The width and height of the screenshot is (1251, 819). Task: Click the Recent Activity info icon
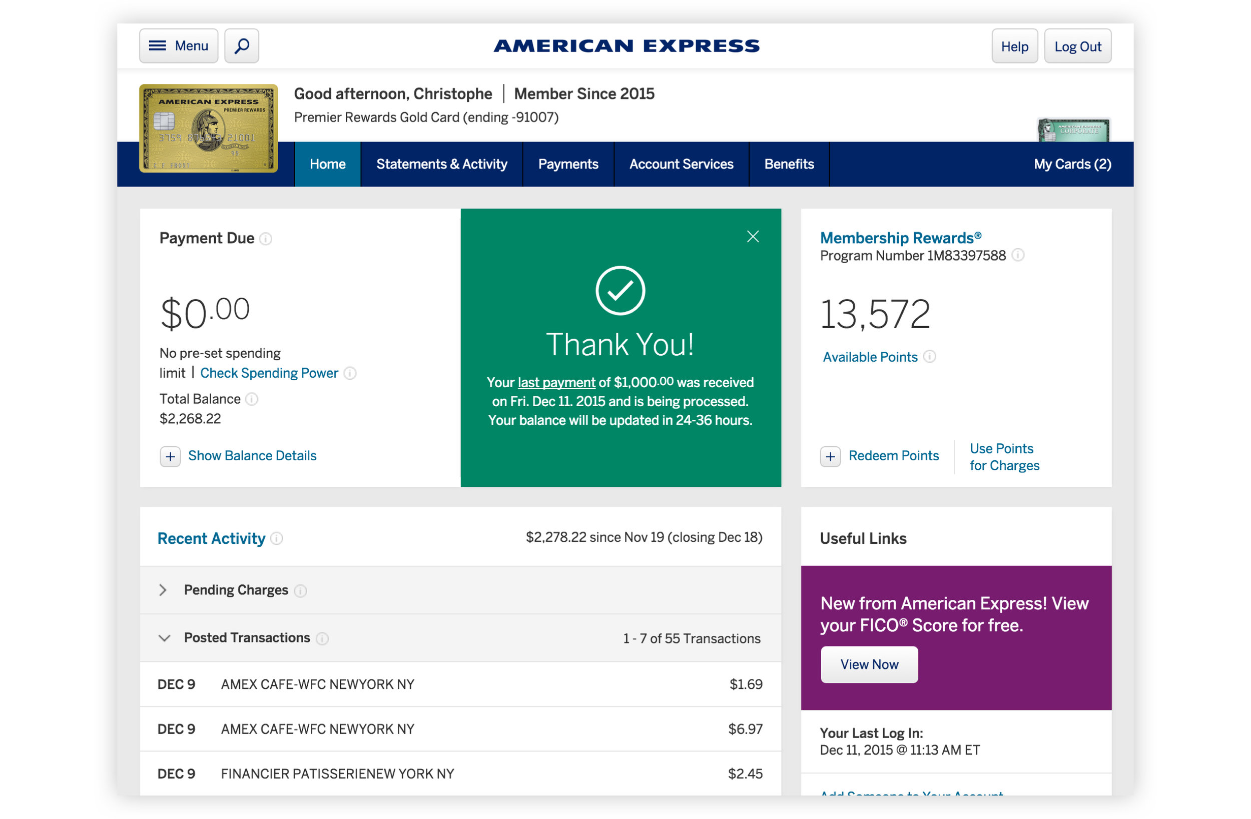277,539
